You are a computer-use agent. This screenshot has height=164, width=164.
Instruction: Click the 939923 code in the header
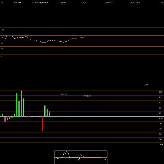coord(110,3)
